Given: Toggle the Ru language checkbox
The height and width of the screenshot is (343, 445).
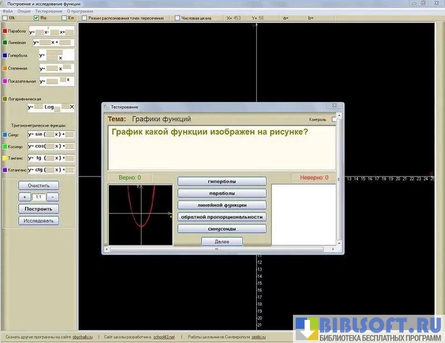Looking at the screenshot, I should point(37,18).
